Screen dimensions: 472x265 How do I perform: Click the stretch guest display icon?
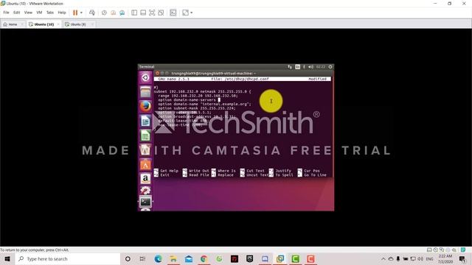point(185,13)
